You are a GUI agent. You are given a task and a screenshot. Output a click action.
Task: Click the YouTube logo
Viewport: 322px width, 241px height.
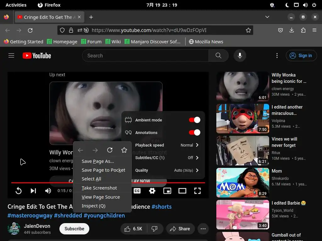[x=37, y=56]
